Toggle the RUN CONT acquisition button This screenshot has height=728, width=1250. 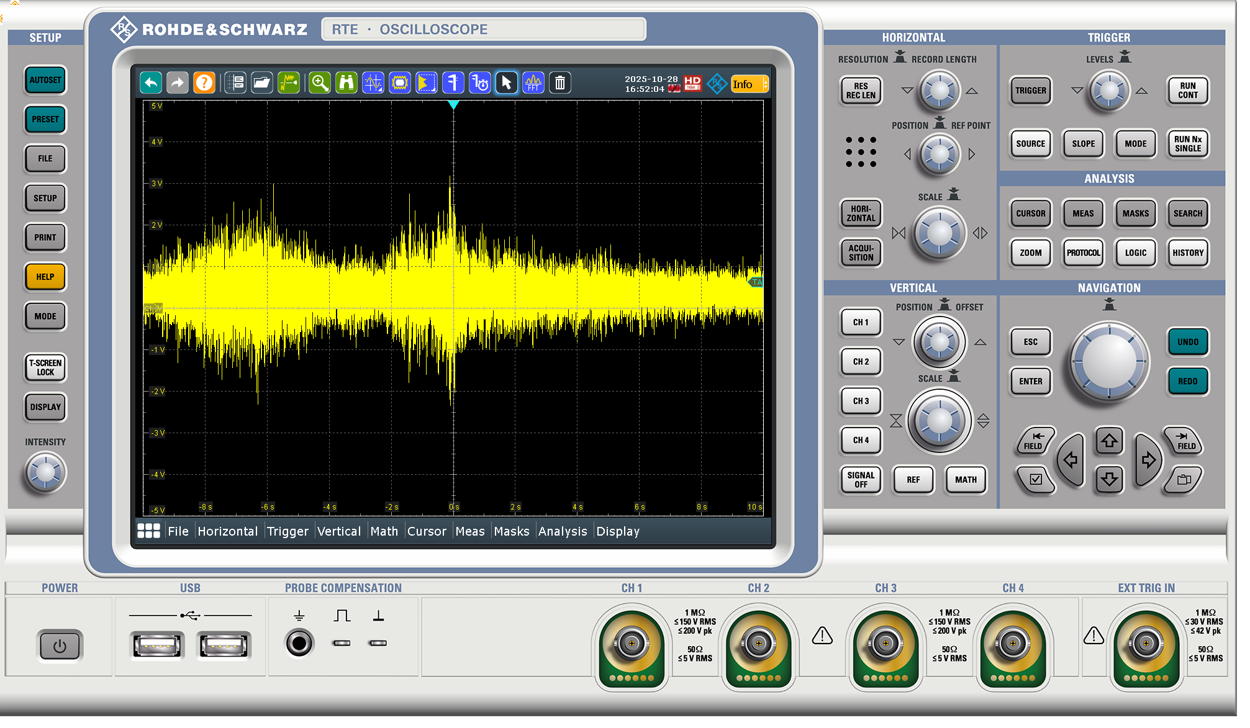coord(1187,91)
